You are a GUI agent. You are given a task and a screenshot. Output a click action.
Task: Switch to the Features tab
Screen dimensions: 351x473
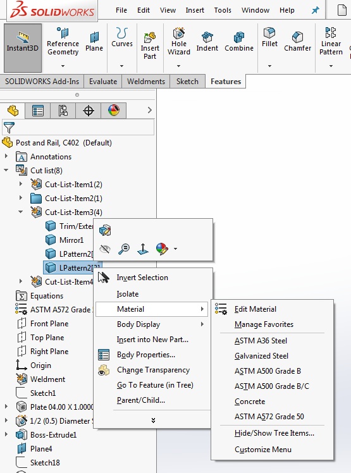click(226, 82)
